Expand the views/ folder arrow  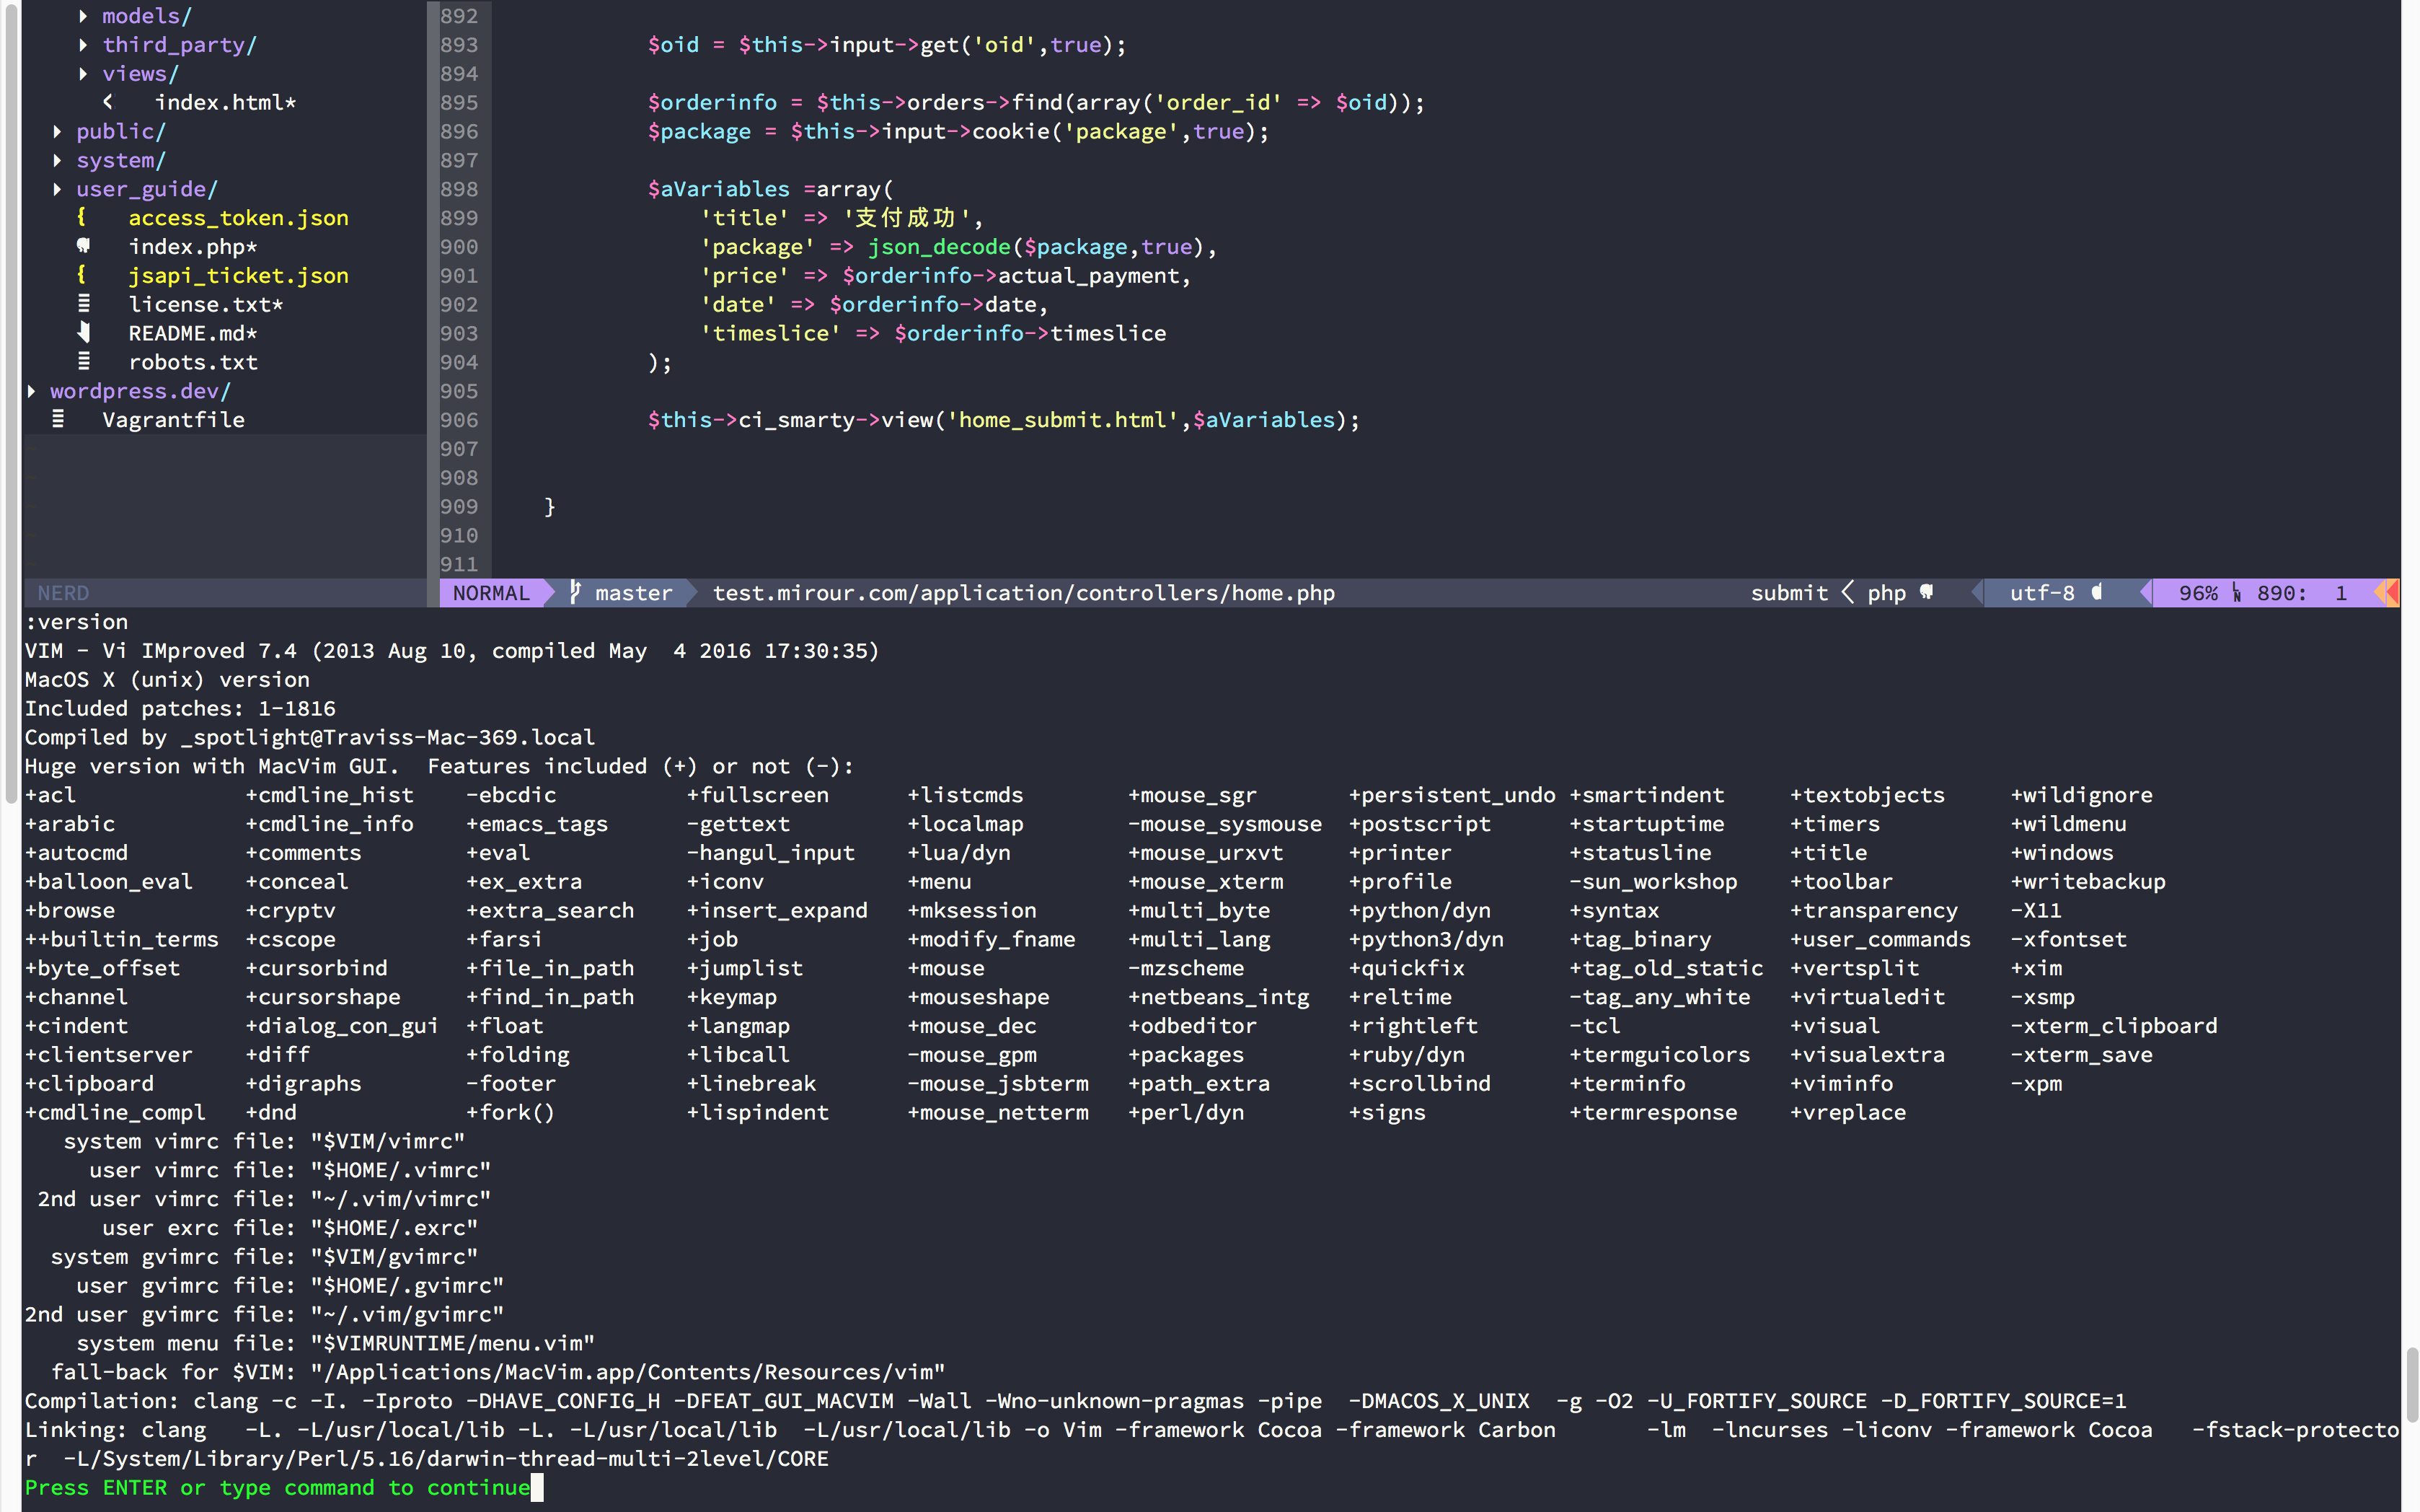(x=83, y=74)
